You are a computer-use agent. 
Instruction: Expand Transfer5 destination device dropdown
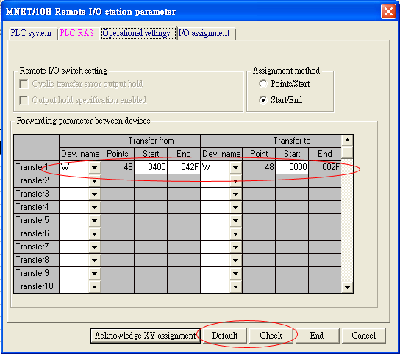236,220
